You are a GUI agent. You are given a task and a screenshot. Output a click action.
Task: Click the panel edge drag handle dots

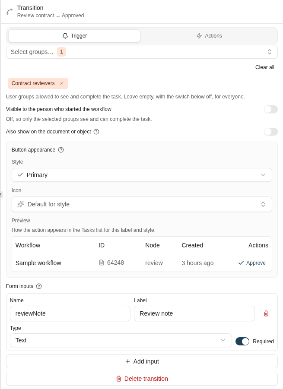[1, 195]
